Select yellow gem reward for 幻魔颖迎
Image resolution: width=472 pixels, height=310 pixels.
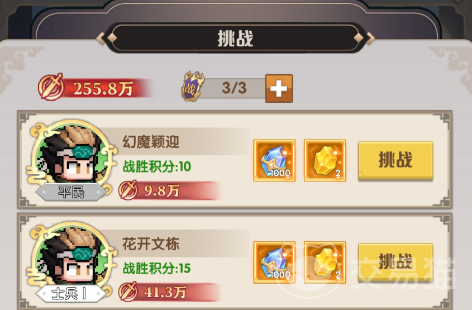(x=325, y=160)
